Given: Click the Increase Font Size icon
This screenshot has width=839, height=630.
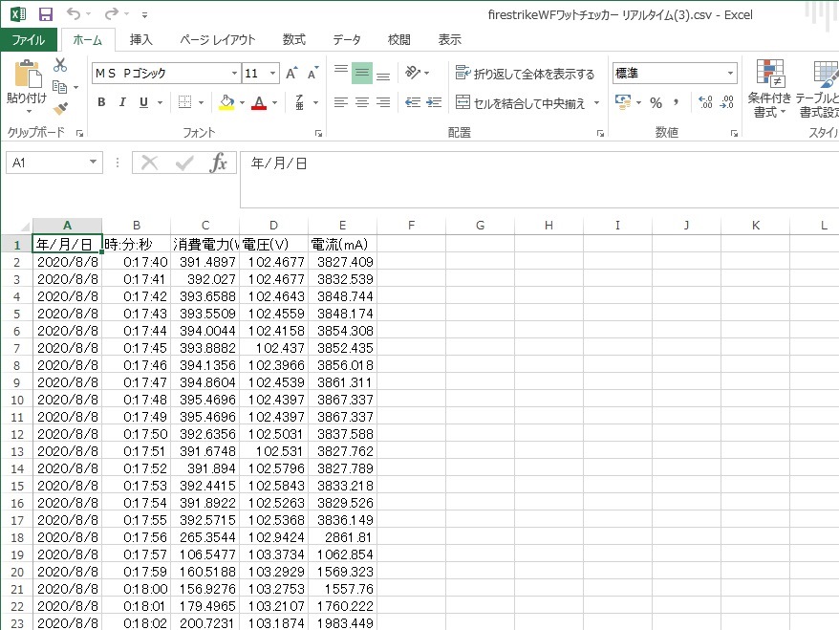Looking at the screenshot, I should (x=292, y=74).
